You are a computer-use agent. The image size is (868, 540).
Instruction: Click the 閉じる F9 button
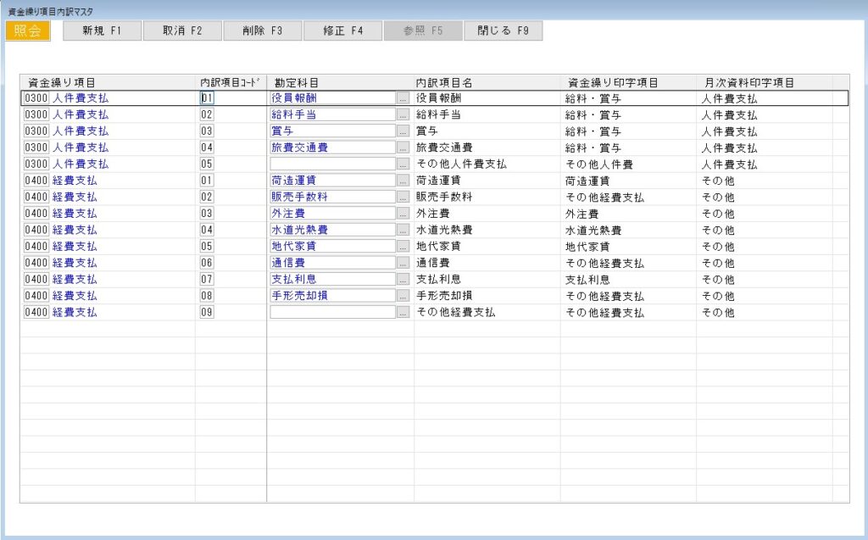point(504,31)
